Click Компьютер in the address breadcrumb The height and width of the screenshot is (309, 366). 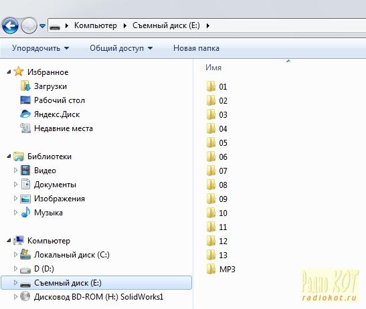click(96, 25)
